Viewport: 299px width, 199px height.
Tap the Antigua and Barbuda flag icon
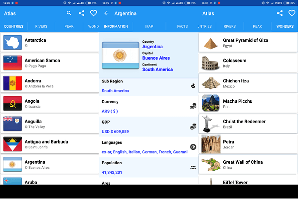12,144
